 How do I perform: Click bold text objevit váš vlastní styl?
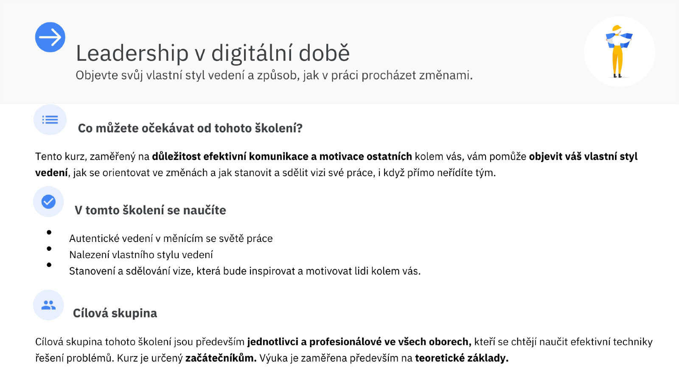point(583,157)
